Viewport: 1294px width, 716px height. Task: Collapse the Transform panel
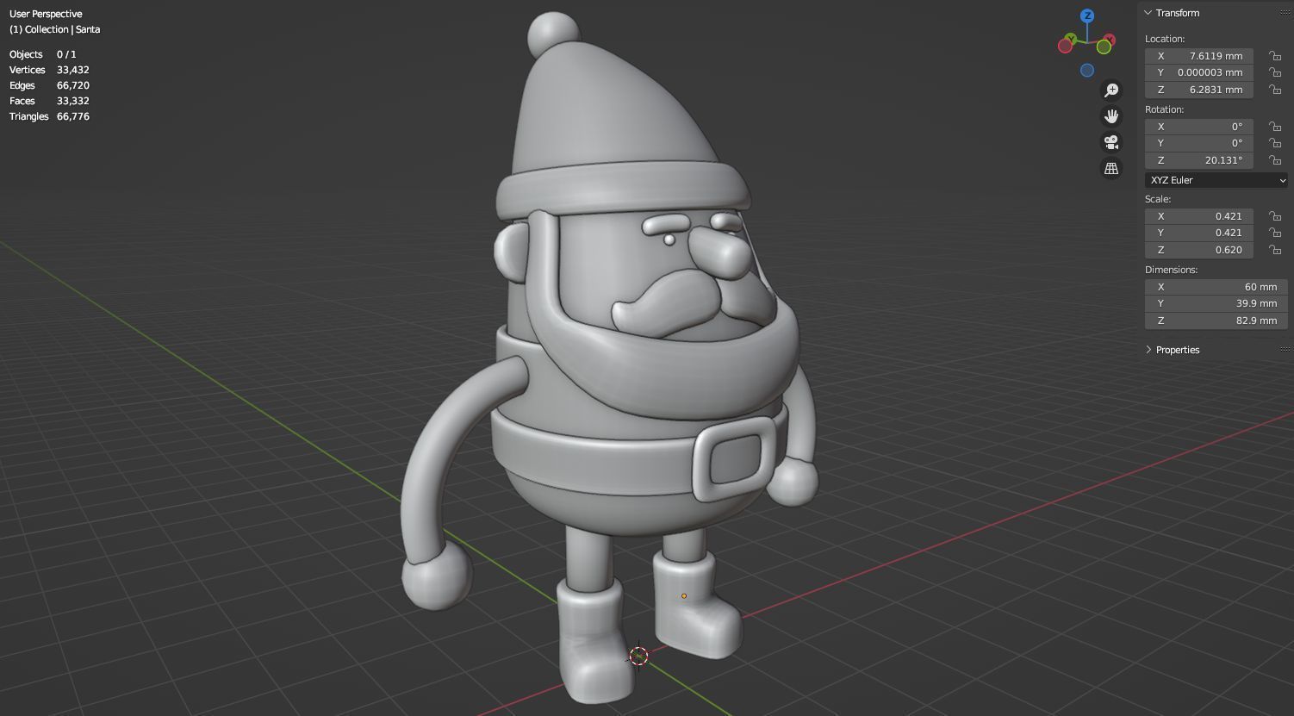tap(1148, 13)
